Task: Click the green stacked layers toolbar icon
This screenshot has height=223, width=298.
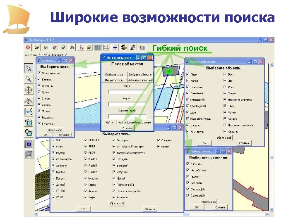Action: 63,47
